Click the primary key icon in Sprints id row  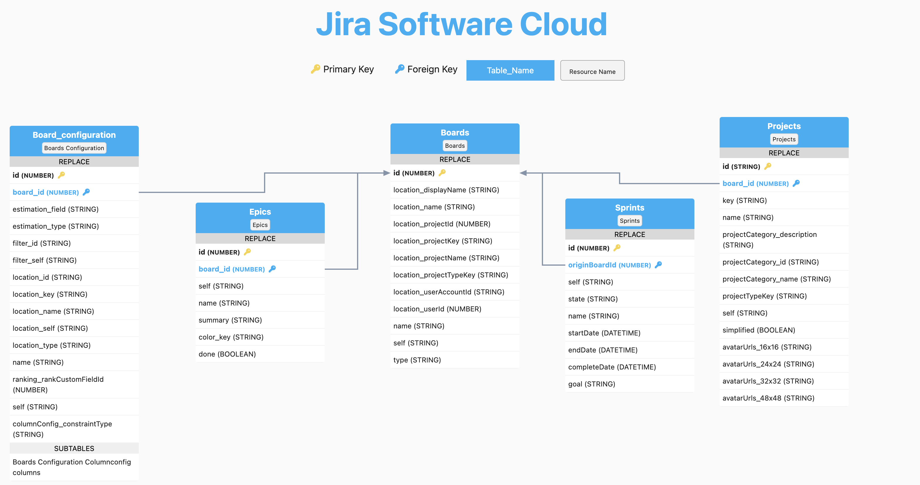click(x=617, y=248)
